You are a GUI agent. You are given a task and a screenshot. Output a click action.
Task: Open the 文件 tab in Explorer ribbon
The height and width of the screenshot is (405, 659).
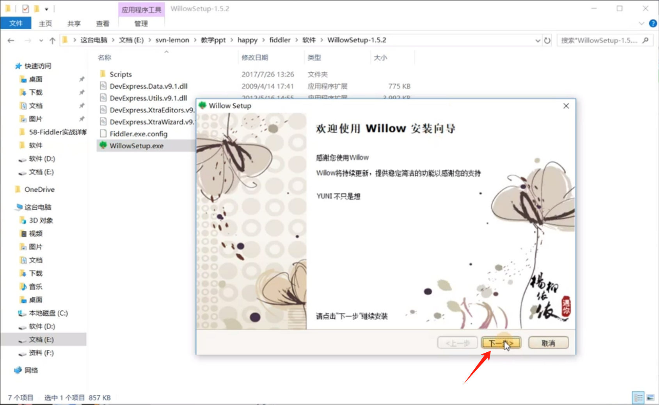[x=16, y=23]
